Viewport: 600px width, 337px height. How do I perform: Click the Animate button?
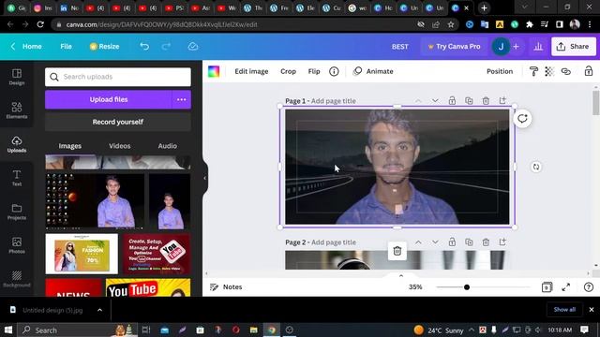click(373, 71)
